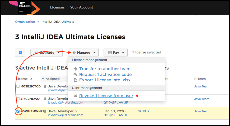Click the X icon beside Revoke license
Viewport: 230px width, 126px height.
click(x=76, y=96)
